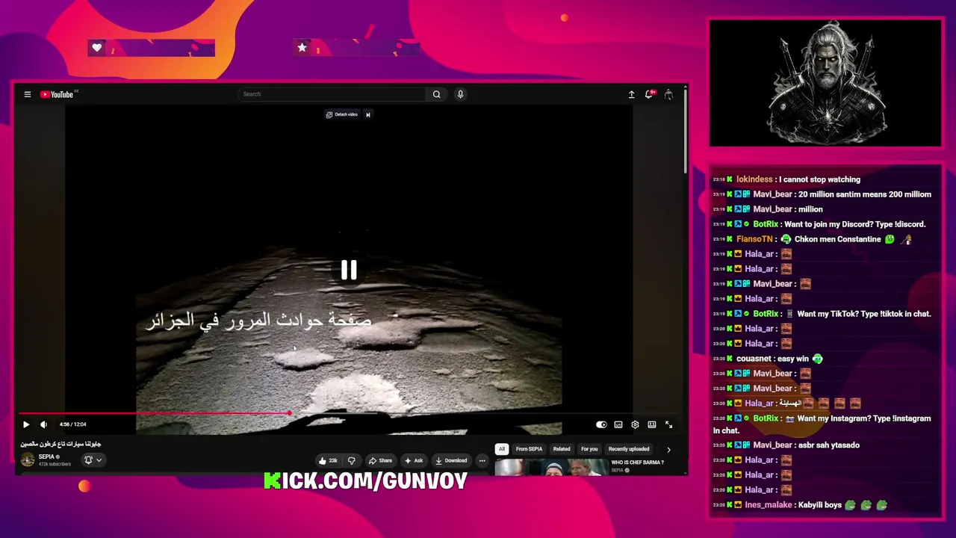The width and height of the screenshot is (956, 538).
Task: Switch to theater mode
Action: point(652,424)
